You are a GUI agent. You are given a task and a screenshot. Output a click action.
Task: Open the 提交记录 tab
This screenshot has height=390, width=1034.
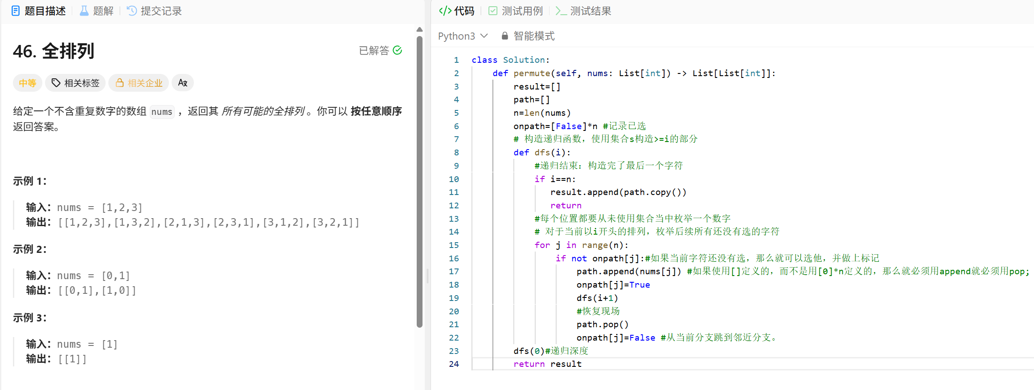[154, 11]
